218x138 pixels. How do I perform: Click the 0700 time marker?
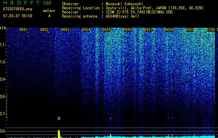(x=211, y=30)
